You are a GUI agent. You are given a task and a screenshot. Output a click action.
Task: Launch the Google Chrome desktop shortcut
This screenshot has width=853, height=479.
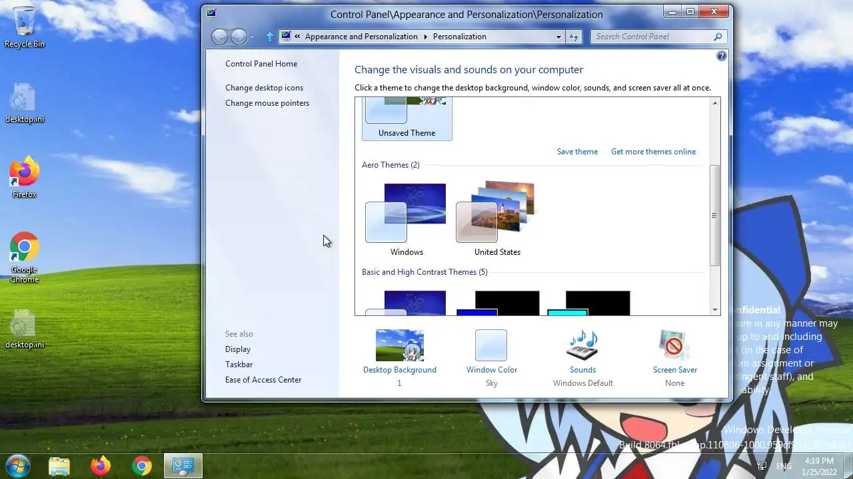click(x=25, y=258)
